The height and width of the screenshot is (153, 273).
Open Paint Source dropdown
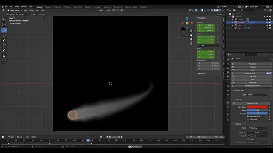257,128
